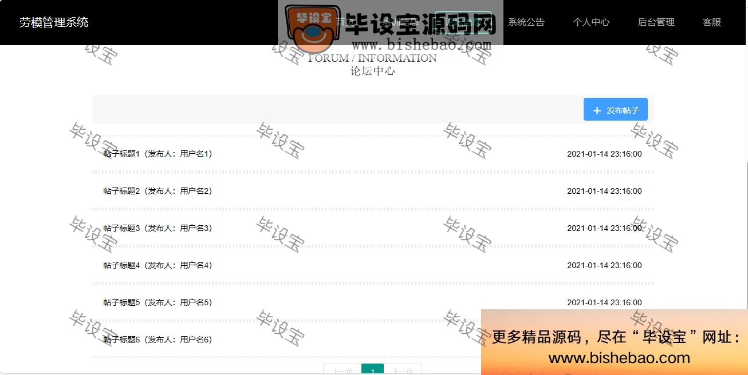Click the timestamp in the 帖子标题4 row

(x=604, y=265)
